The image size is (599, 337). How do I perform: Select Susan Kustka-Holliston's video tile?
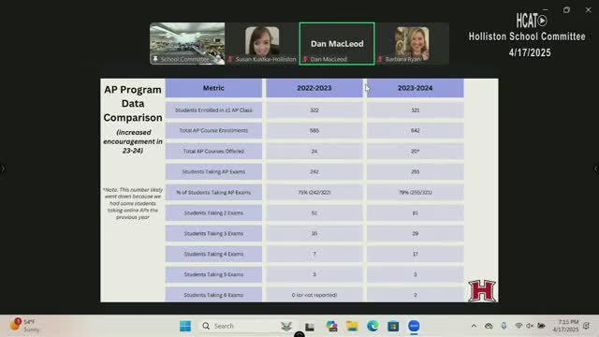pos(262,44)
